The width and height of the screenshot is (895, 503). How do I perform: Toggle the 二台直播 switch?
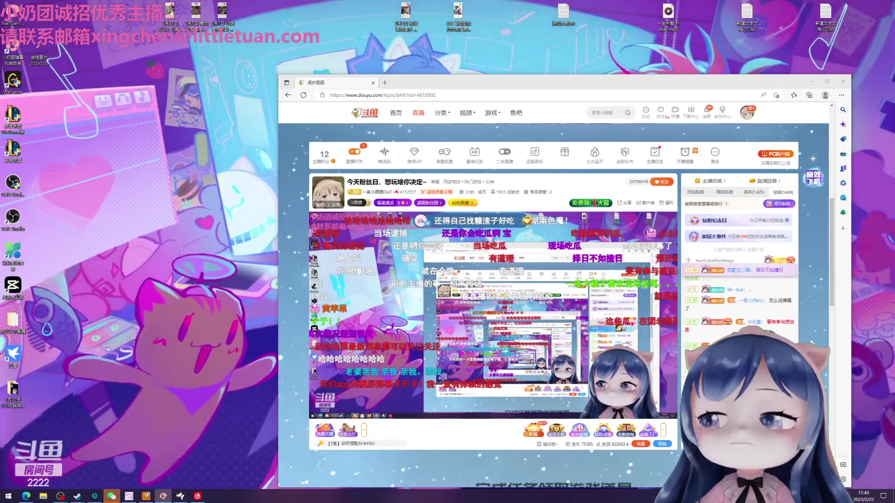click(x=504, y=152)
